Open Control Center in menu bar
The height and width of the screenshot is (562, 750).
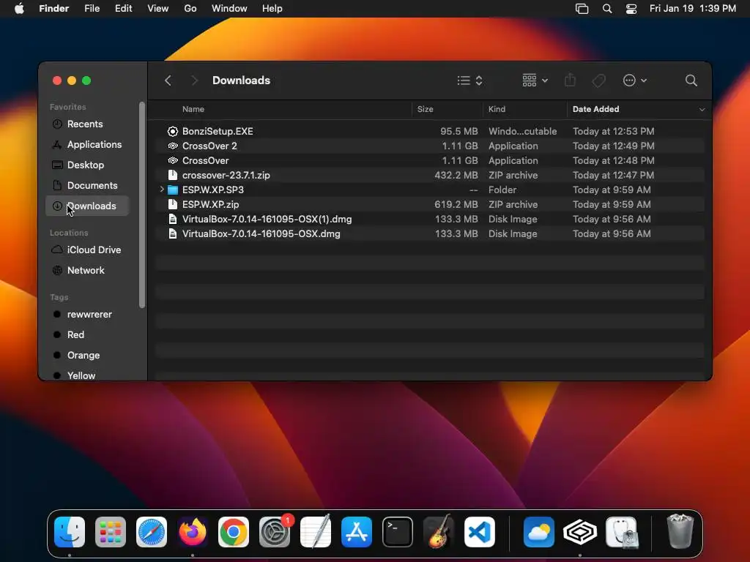click(x=631, y=9)
